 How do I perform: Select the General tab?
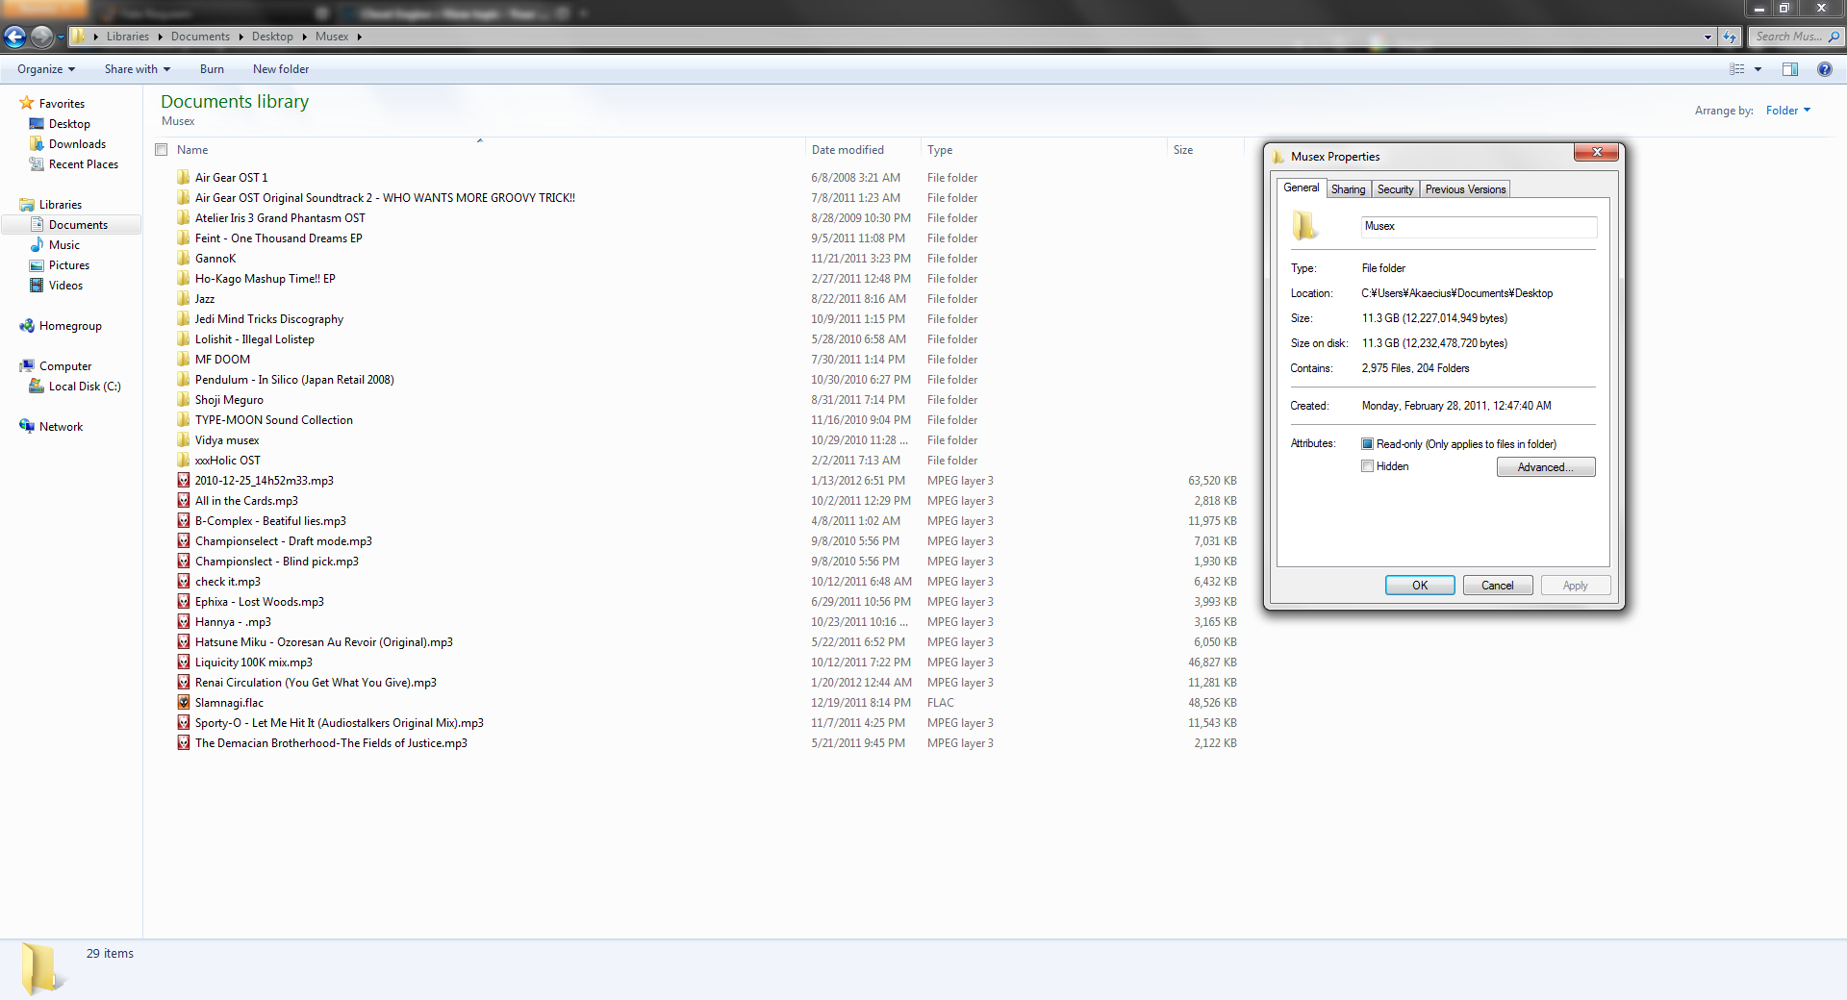pos(1301,188)
